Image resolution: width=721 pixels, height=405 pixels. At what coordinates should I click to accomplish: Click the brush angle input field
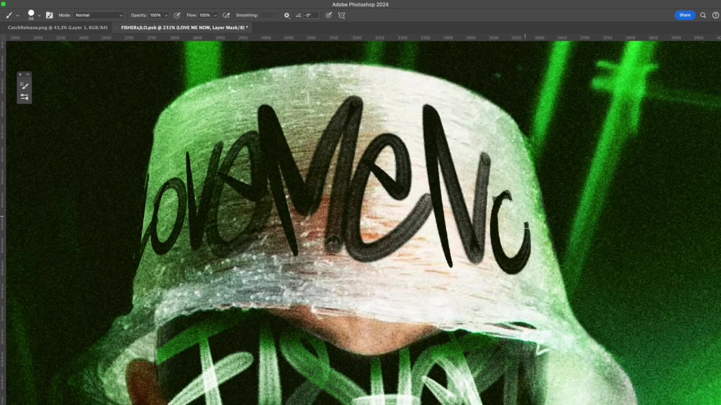tap(311, 15)
